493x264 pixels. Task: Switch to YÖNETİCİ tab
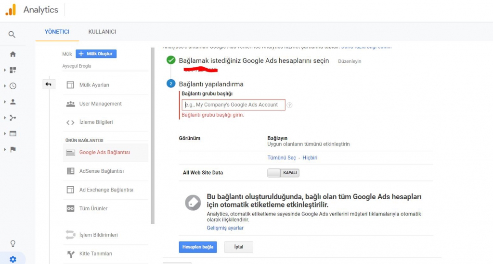tap(57, 32)
